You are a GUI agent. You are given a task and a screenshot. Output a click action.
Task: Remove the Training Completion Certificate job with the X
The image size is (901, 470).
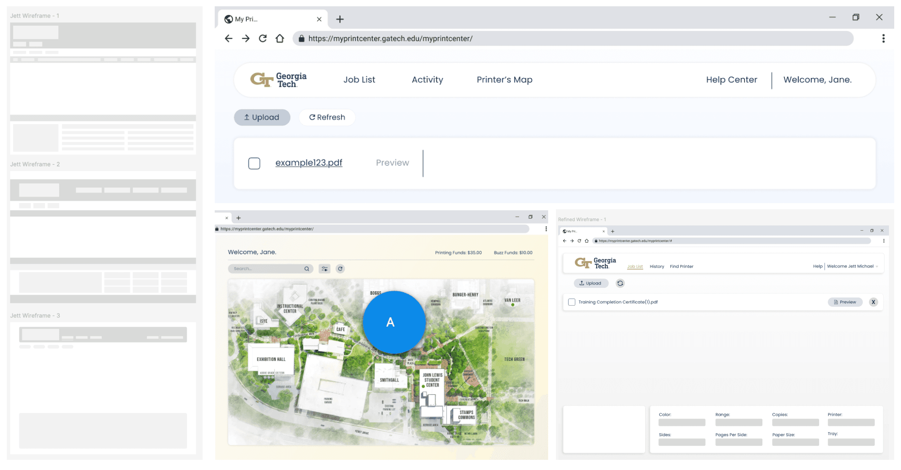coord(873,302)
